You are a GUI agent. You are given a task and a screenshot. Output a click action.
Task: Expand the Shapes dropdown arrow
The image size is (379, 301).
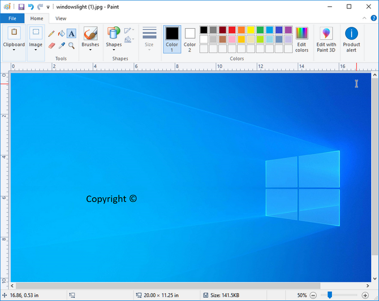point(114,50)
